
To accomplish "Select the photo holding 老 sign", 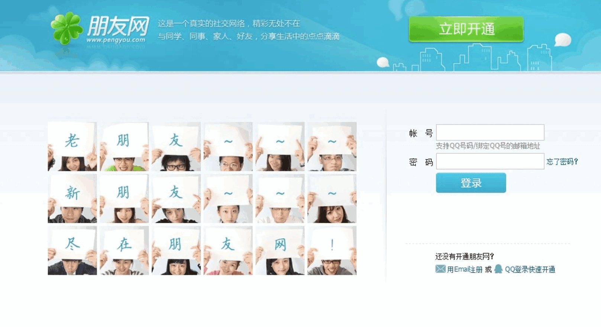I will pyautogui.click(x=72, y=147).
